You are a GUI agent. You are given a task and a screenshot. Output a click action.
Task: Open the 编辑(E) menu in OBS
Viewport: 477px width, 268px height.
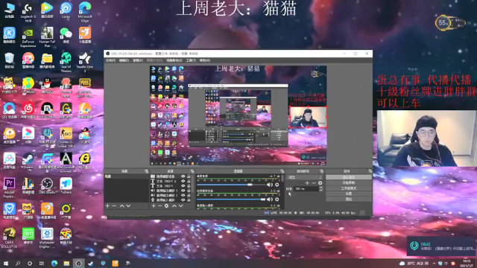(124, 60)
